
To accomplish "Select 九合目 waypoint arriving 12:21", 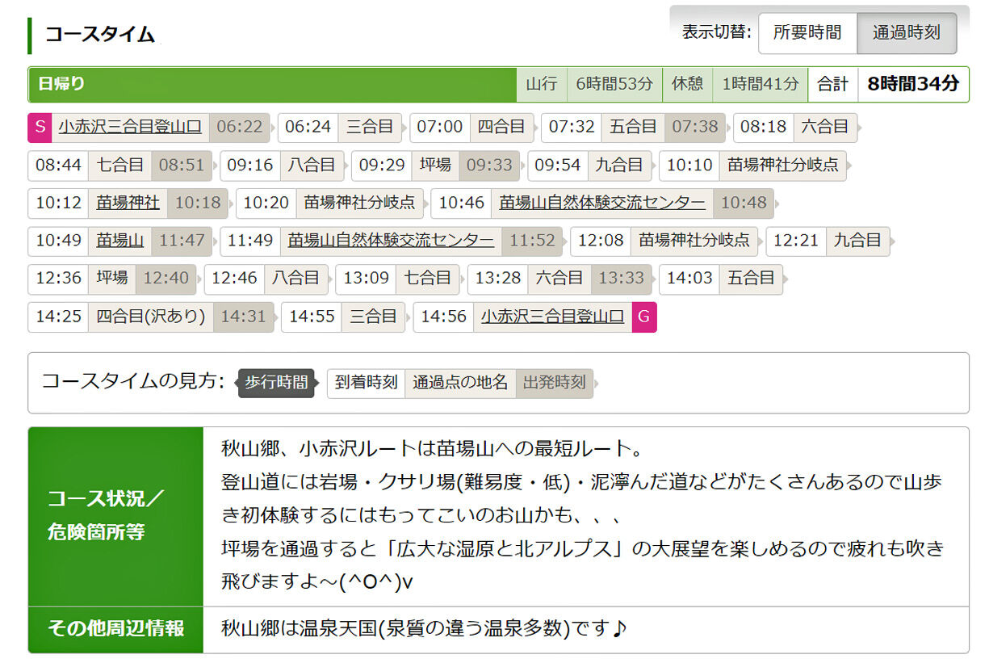I will (858, 241).
